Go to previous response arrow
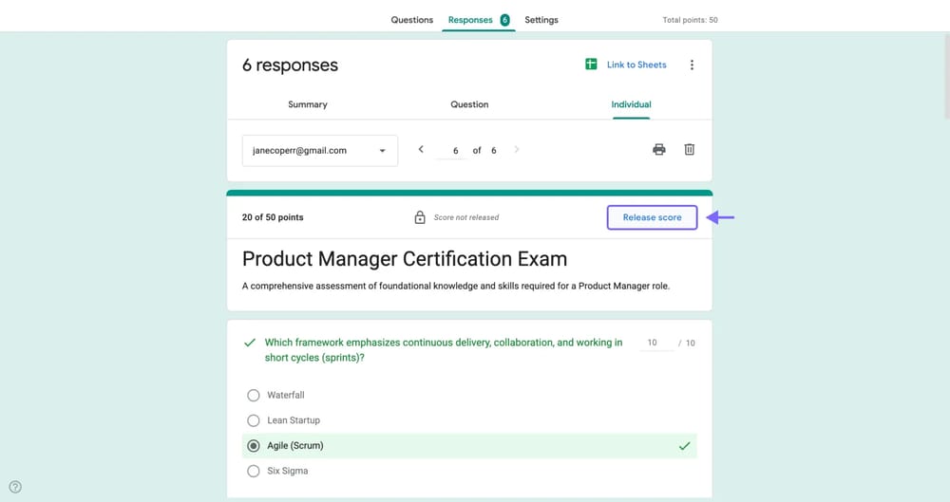This screenshot has width=950, height=502. pos(421,150)
